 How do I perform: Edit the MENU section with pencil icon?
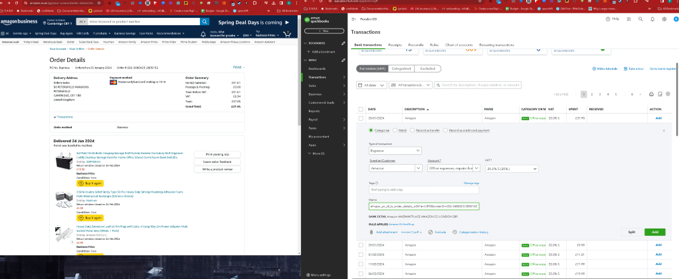pyautogui.click(x=343, y=60)
